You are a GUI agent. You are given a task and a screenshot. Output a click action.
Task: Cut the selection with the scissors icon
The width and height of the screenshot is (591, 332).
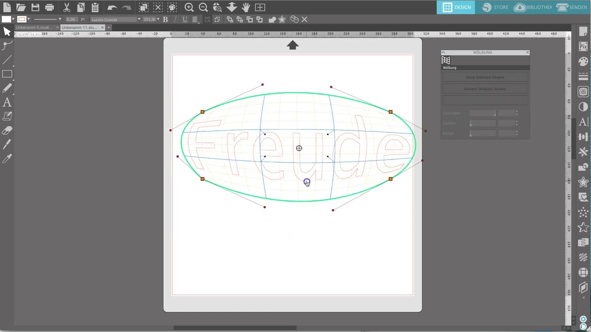pyautogui.click(x=66, y=7)
